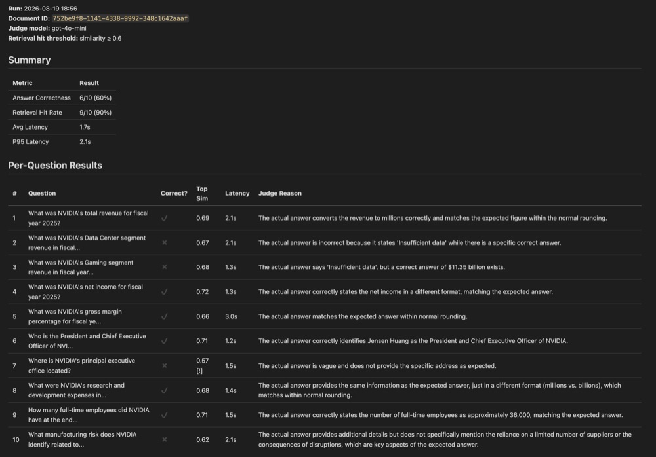Click question about full-time employees count
Screen dimensions: 656x457
point(89,415)
